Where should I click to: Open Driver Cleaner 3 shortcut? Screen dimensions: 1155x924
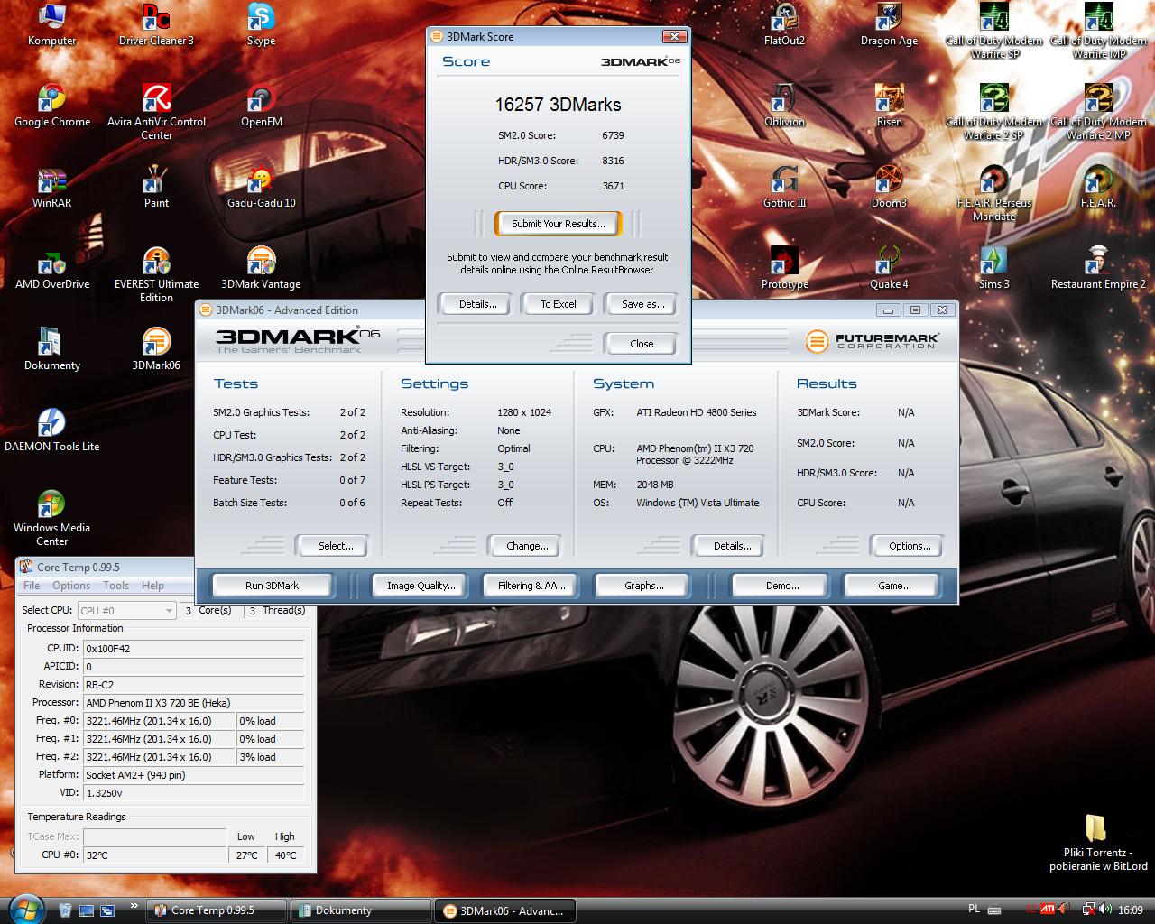point(156,25)
